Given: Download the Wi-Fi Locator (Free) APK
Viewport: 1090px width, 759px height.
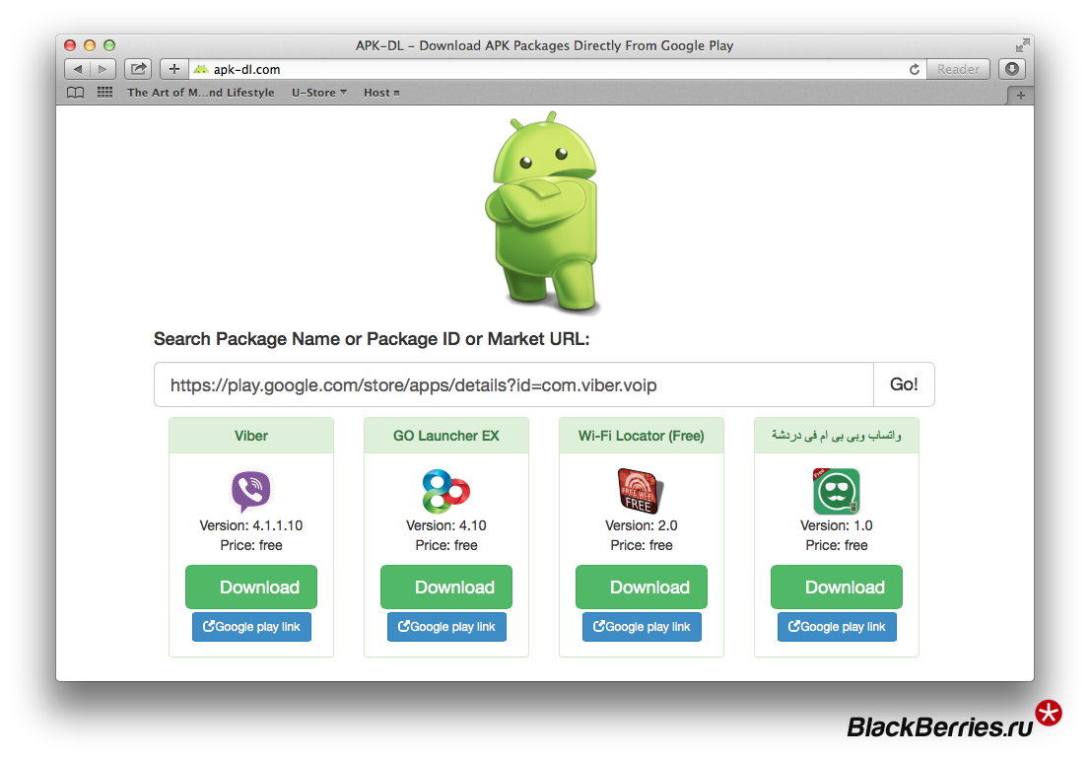Looking at the screenshot, I should coord(641,587).
